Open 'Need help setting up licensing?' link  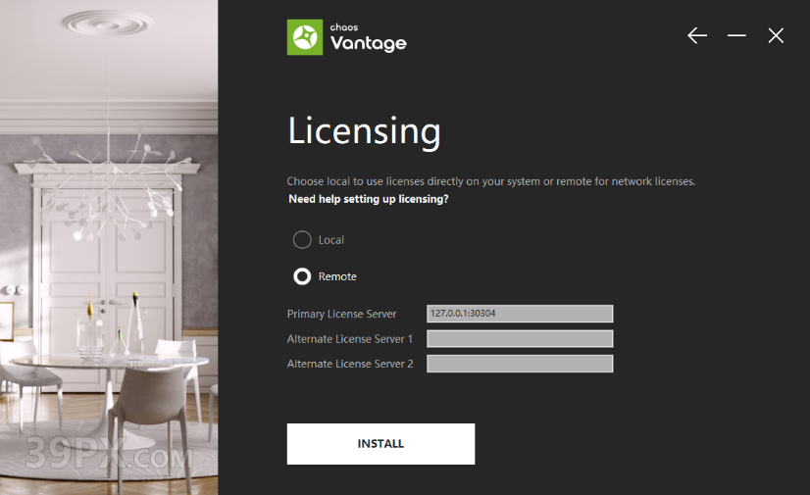pos(369,199)
